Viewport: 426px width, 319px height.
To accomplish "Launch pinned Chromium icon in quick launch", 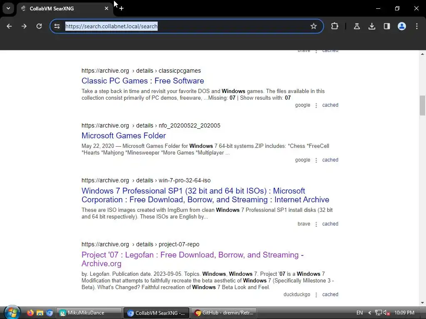I will coord(50,313).
